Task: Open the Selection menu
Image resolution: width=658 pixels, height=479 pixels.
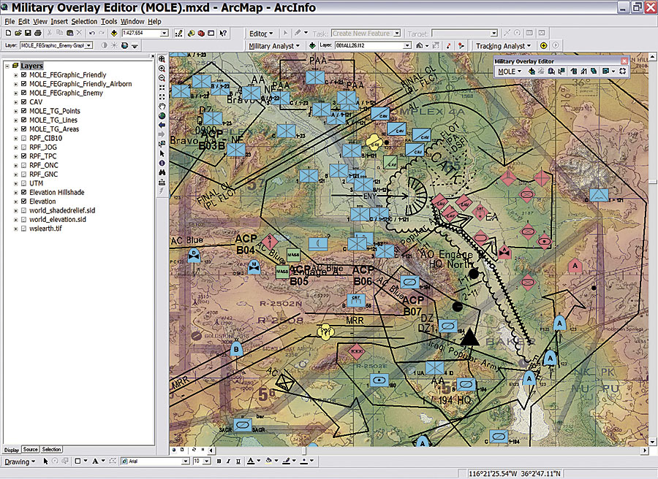Action: point(84,21)
